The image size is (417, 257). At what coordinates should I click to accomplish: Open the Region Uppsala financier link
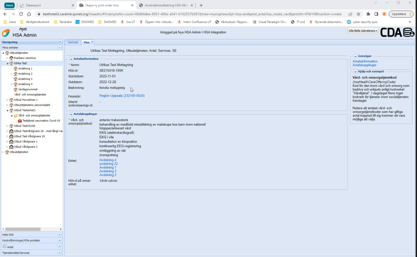tap(122, 96)
